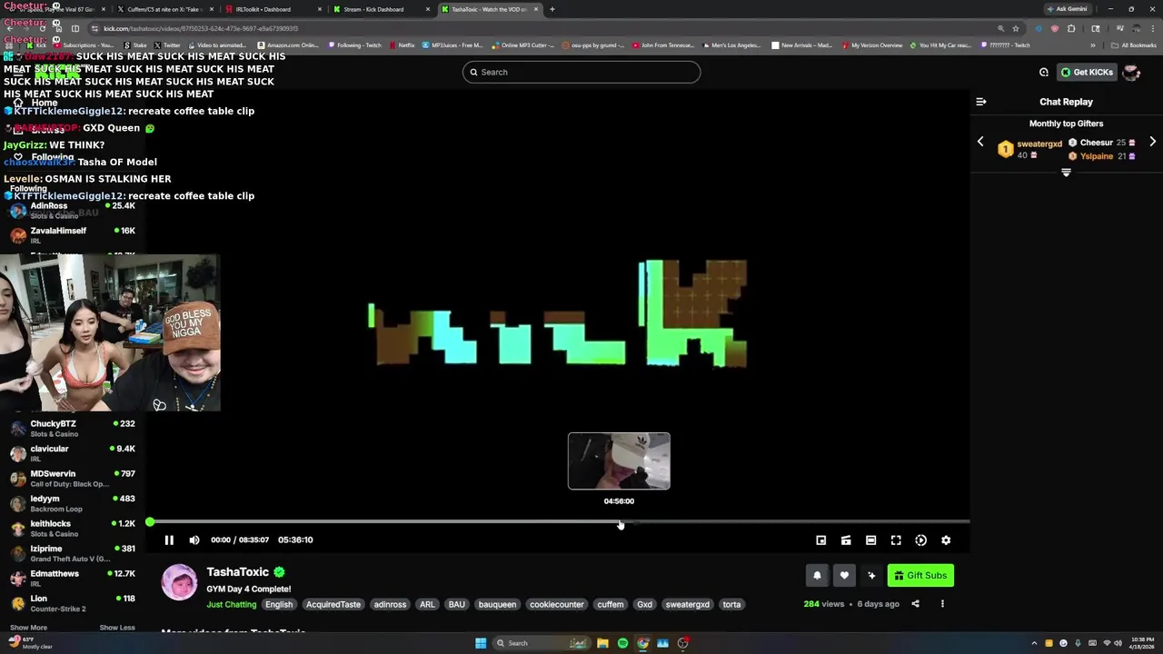Click the cast icon in video controls
This screenshot has height=654, width=1163.
click(846, 540)
